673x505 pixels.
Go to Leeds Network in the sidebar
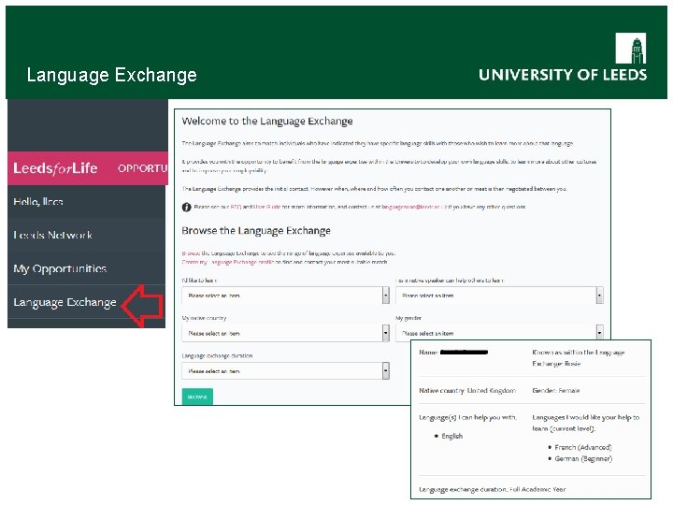52,236
